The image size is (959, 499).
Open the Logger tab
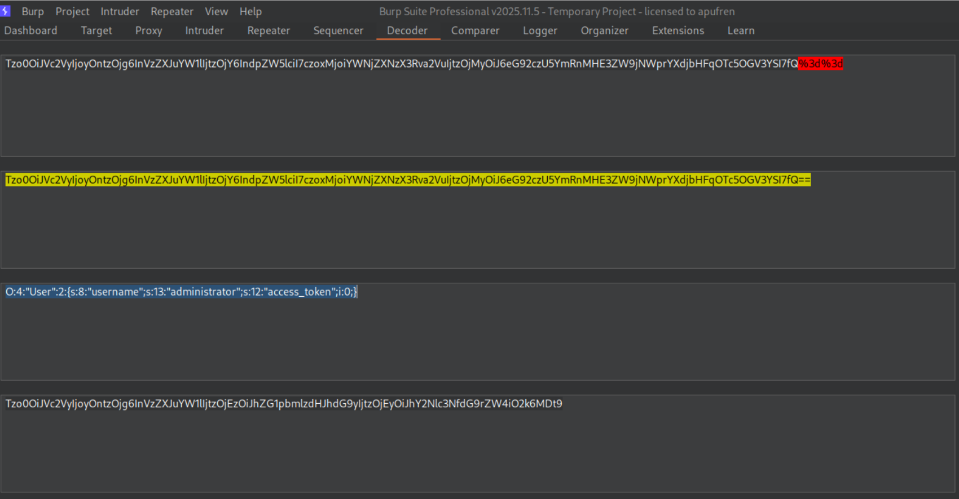(x=540, y=30)
